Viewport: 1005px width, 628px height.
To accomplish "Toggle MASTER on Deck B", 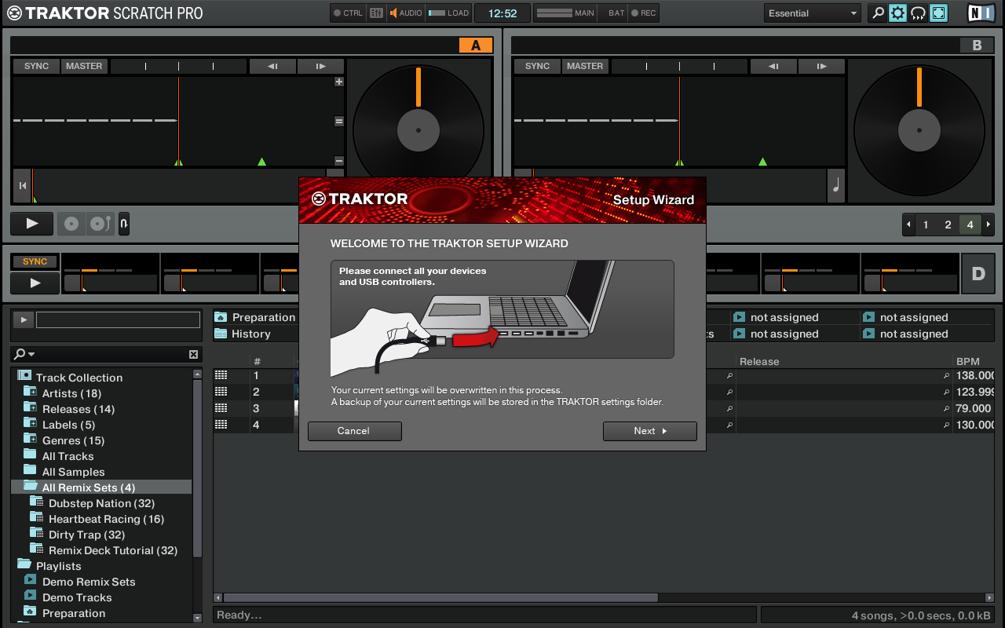I will pyautogui.click(x=585, y=66).
